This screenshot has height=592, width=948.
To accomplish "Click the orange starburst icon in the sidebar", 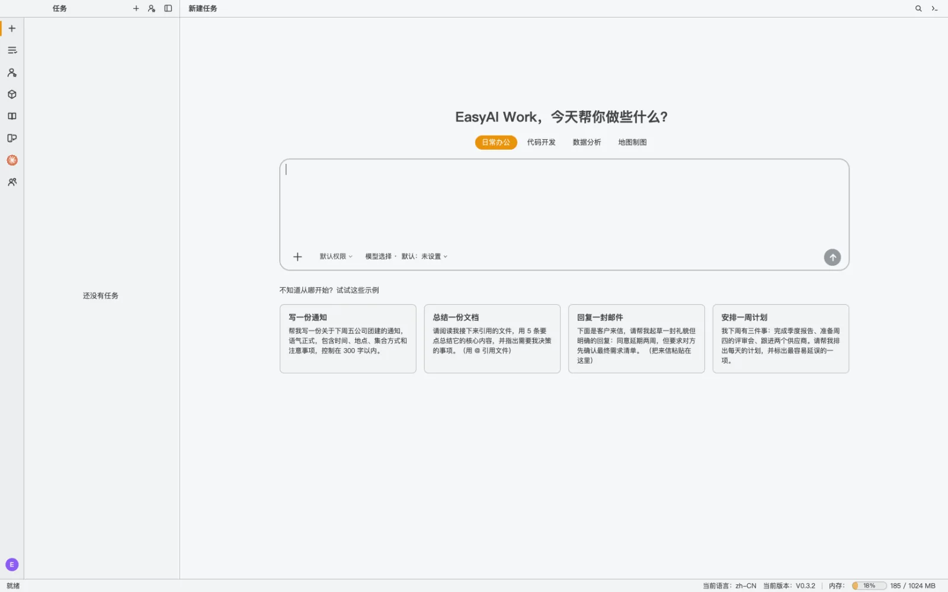I will tap(12, 160).
